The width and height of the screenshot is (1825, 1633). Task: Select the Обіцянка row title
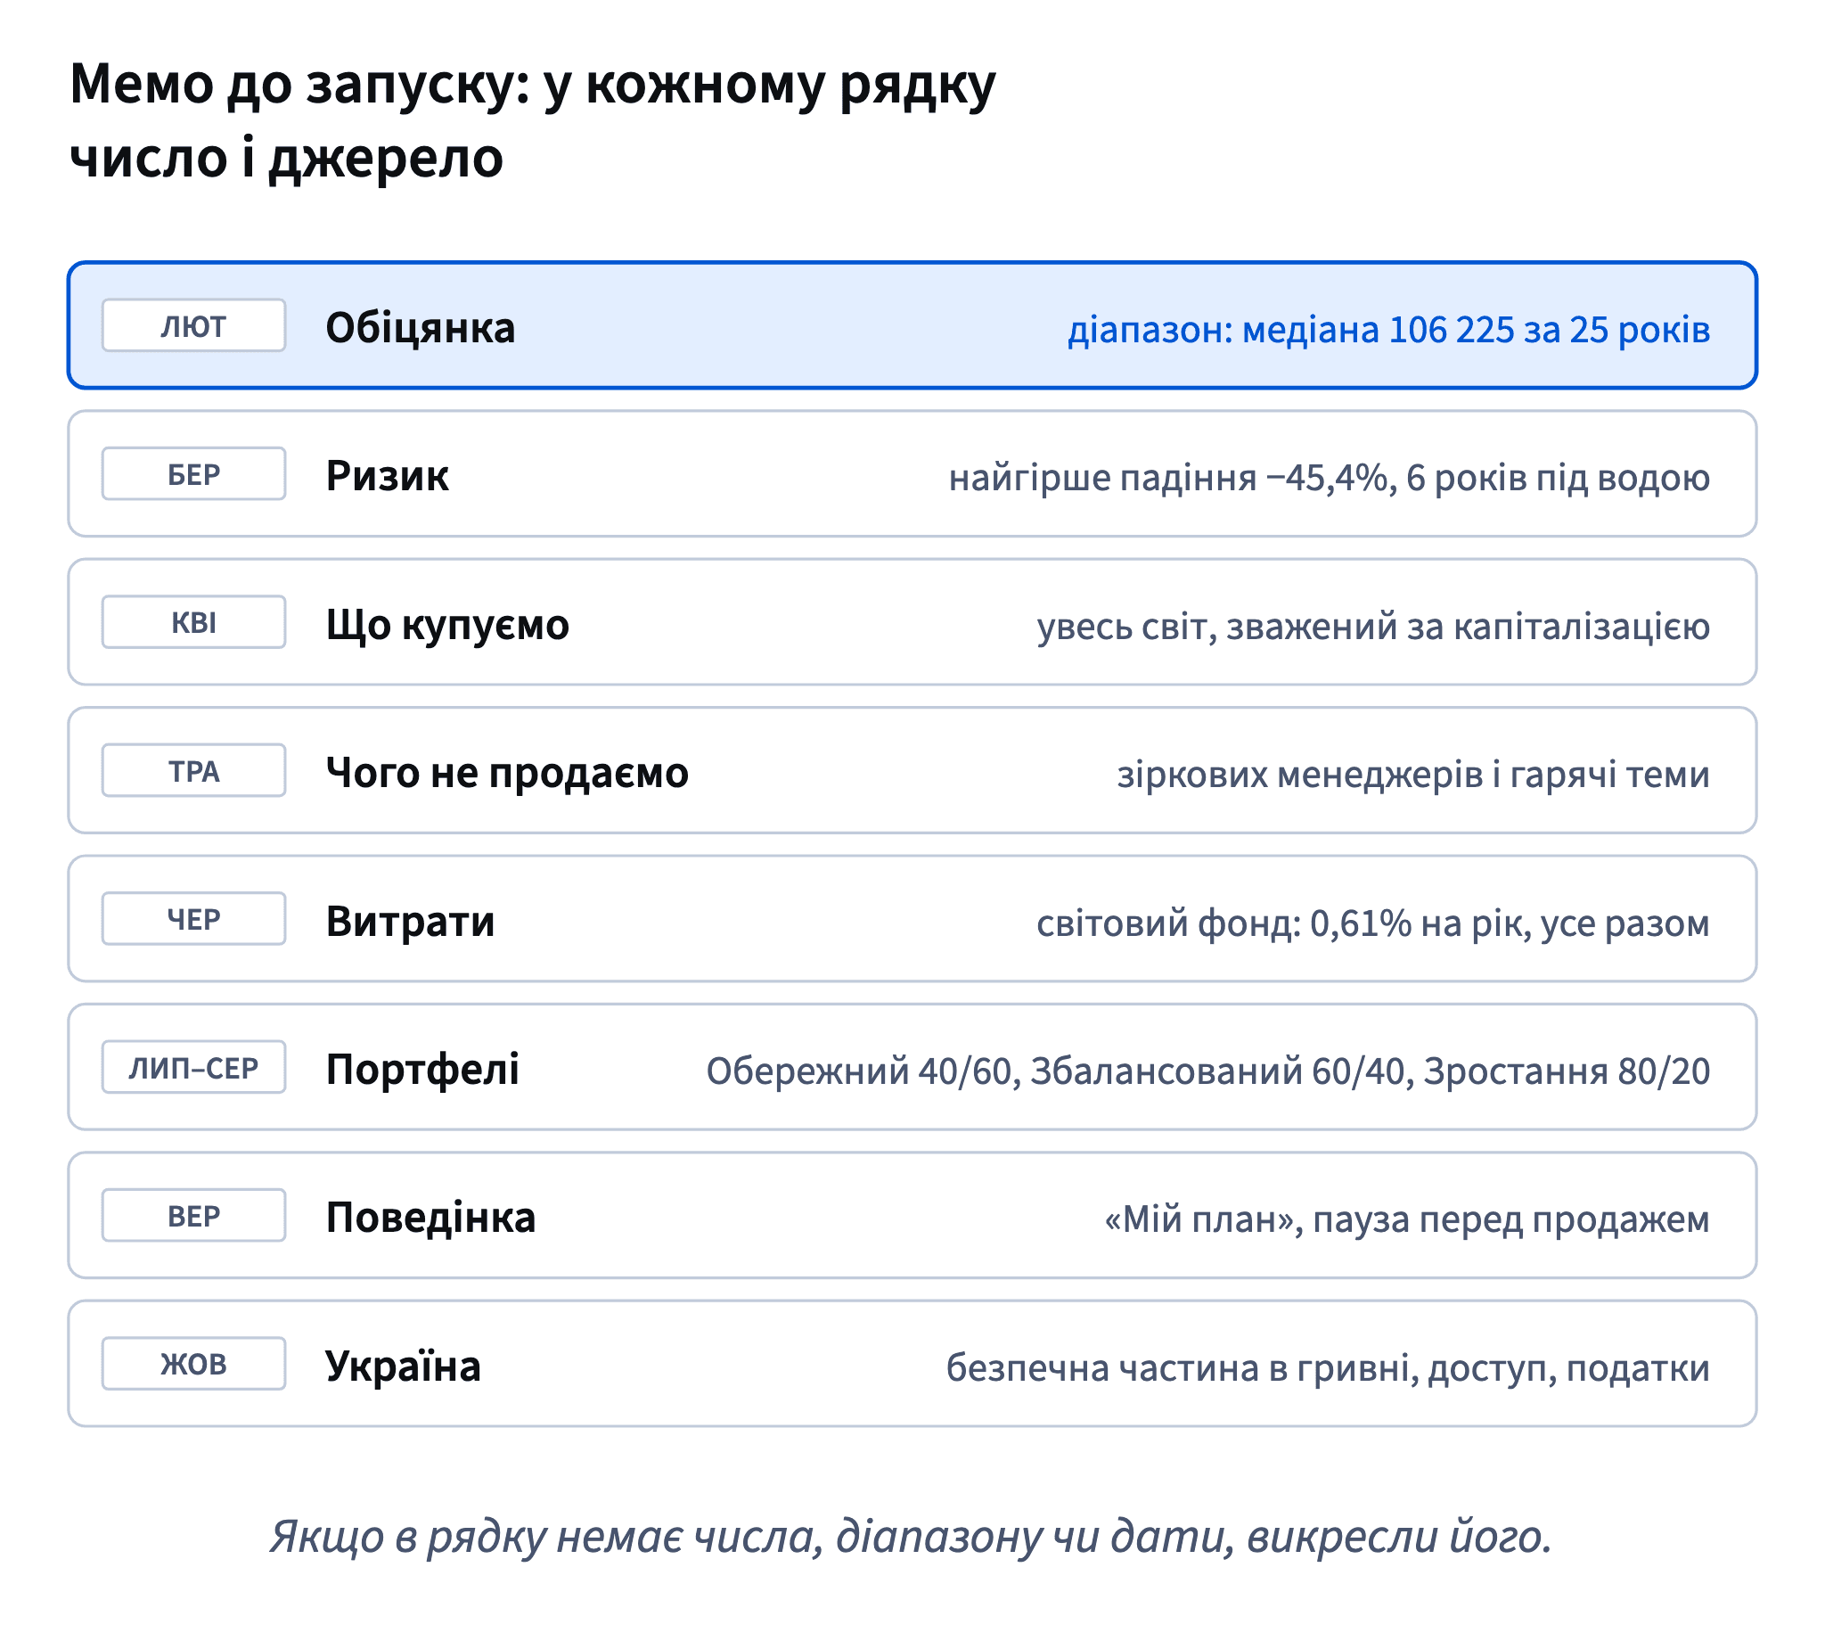point(421,327)
